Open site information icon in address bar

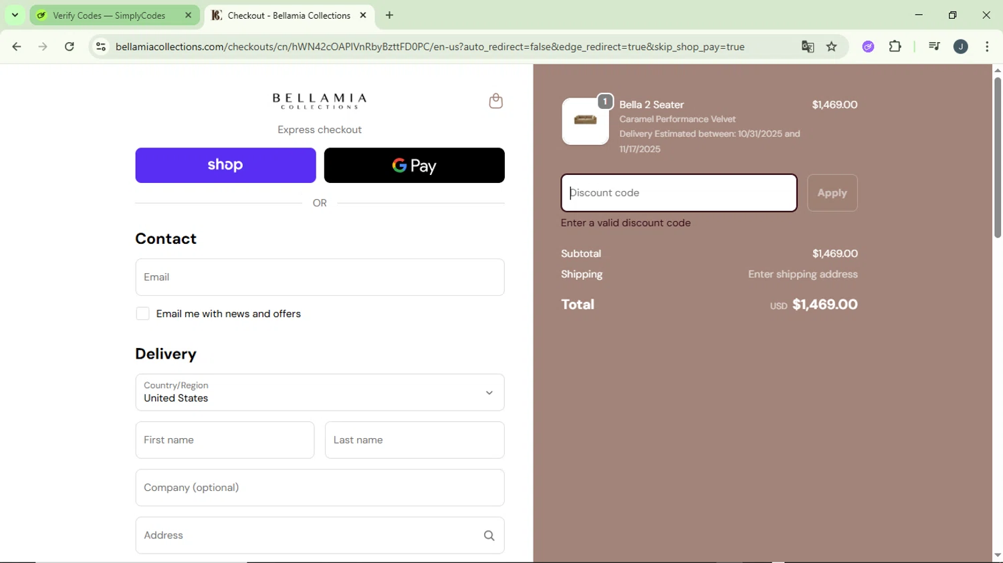coord(101,47)
